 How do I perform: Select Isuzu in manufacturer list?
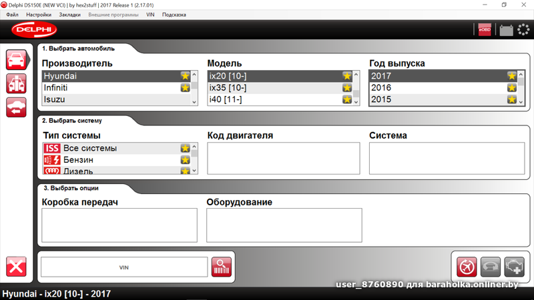pos(116,99)
